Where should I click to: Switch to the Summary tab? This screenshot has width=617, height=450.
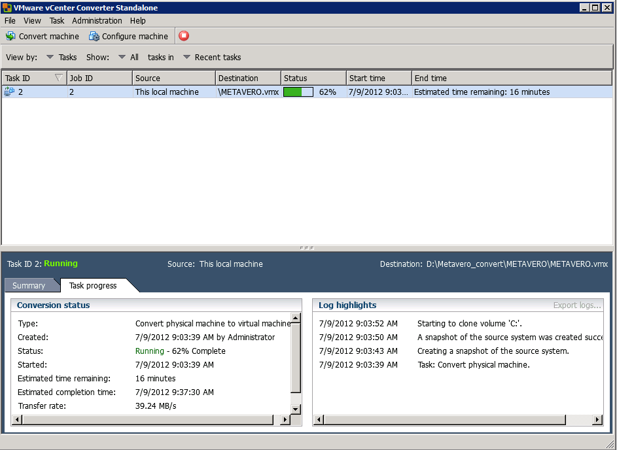click(29, 285)
